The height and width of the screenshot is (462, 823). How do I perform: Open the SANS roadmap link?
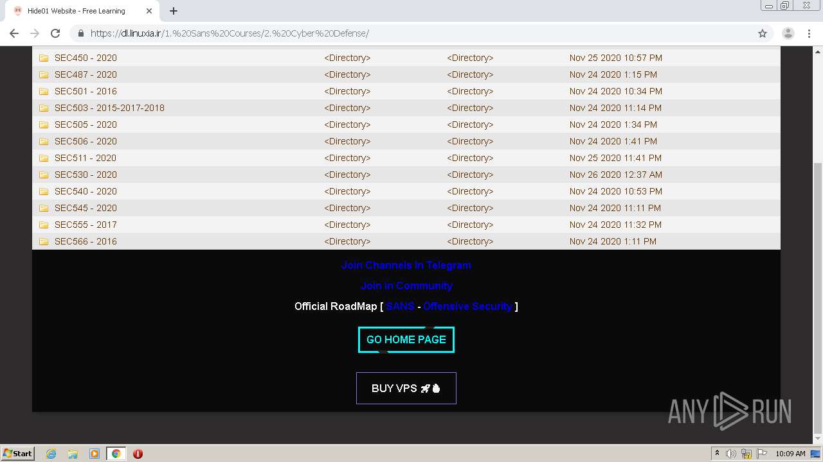[x=400, y=306]
